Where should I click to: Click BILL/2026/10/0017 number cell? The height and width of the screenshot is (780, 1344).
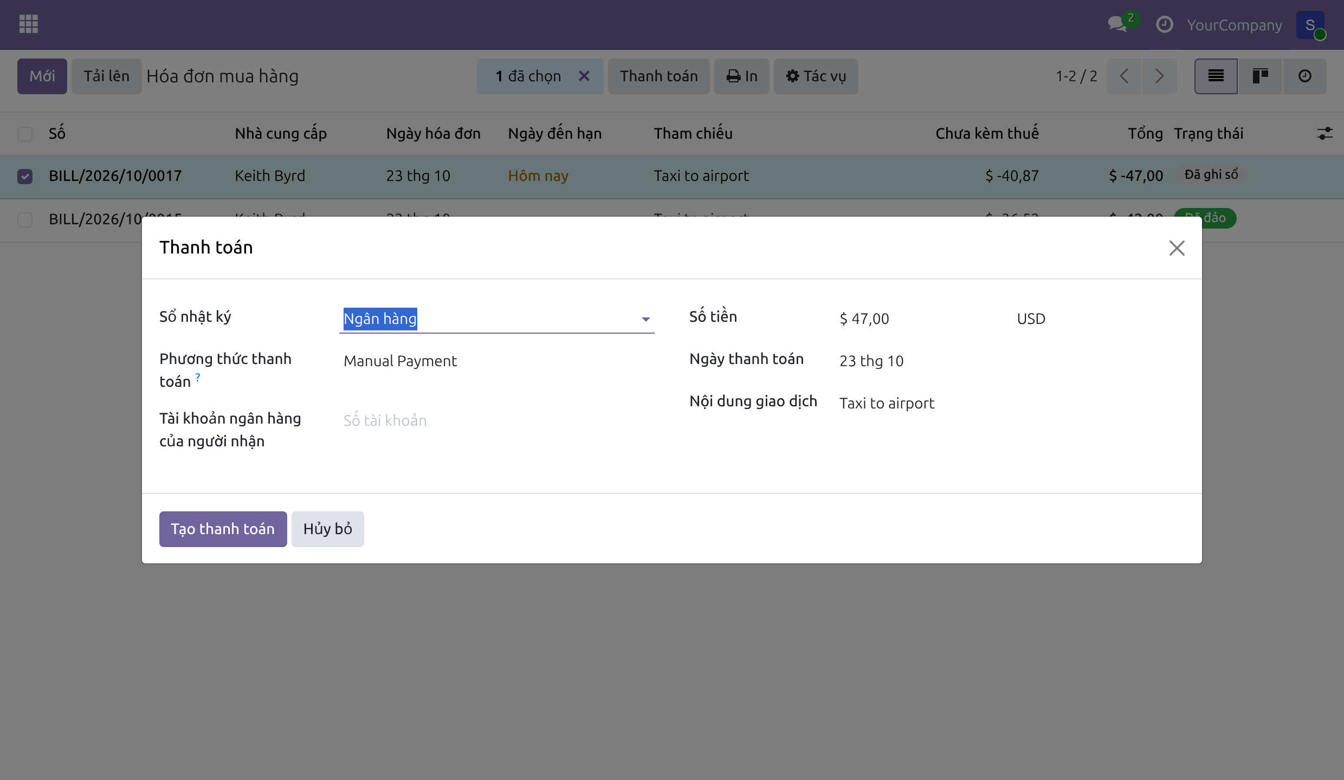coord(115,176)
